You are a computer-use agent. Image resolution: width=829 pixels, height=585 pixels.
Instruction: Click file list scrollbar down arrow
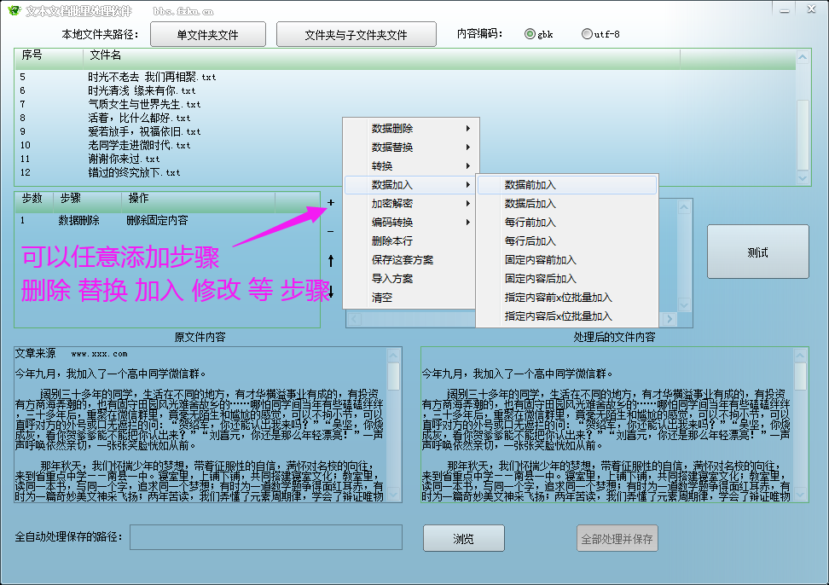point(803,178)
